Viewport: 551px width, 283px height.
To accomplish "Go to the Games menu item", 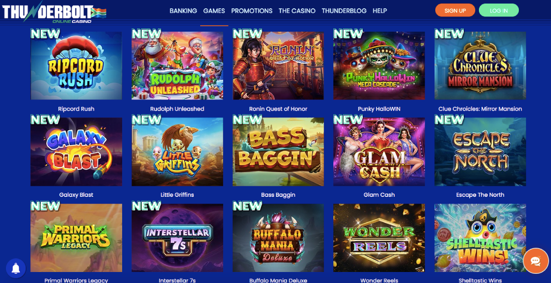I will 214,11.
